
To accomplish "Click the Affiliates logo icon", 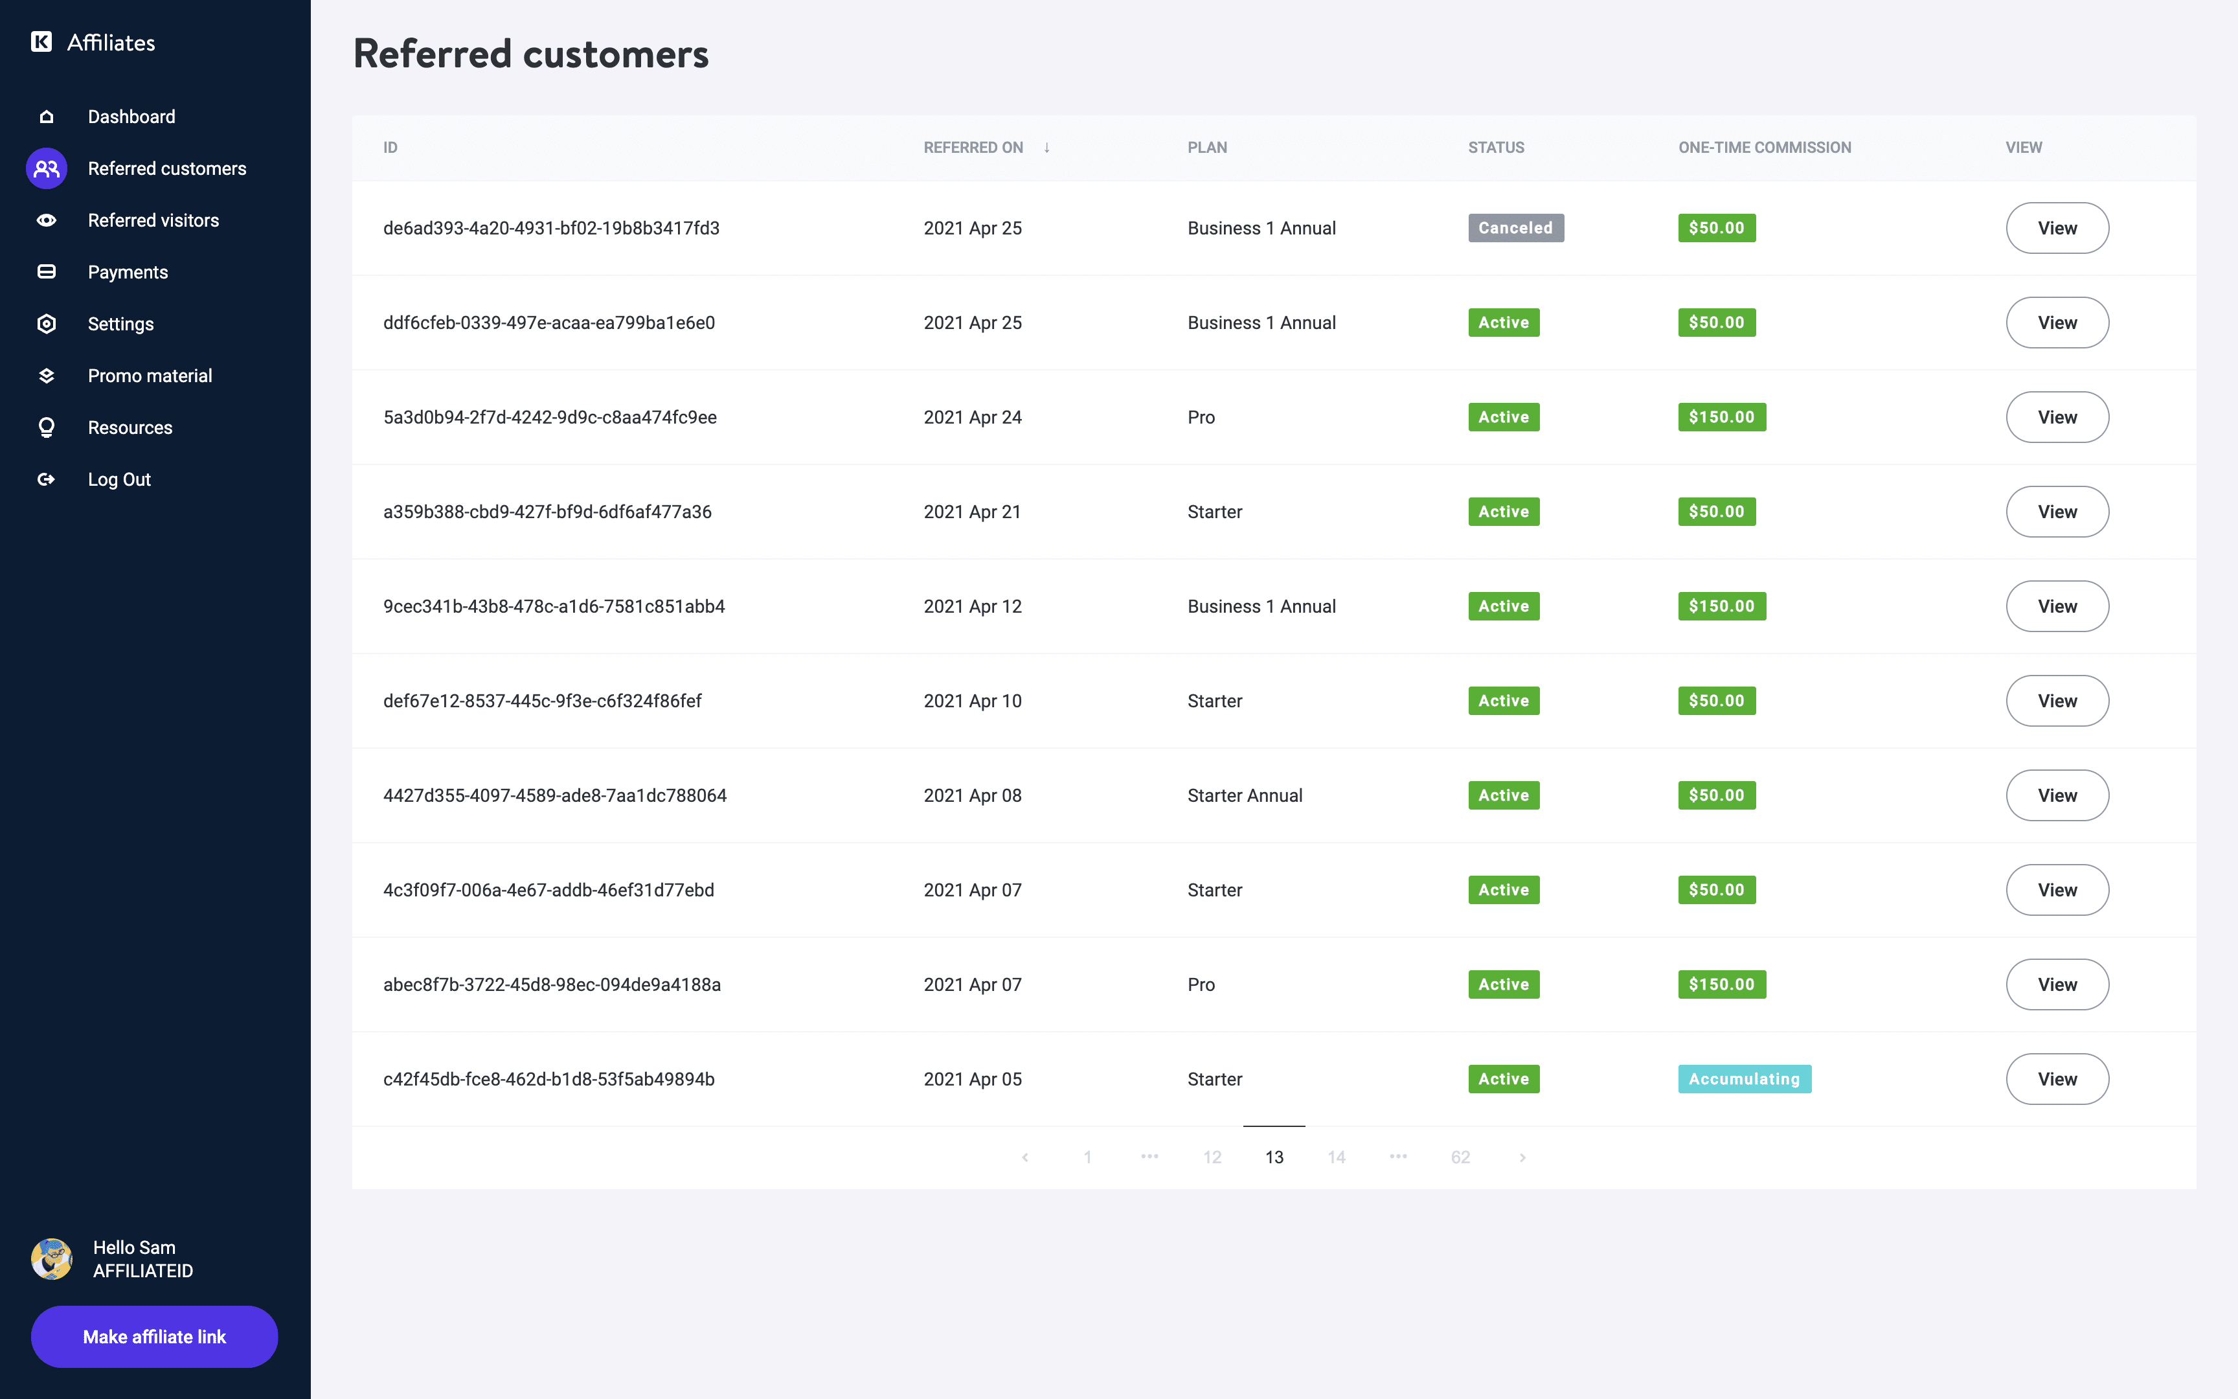I will coord(41,41).
